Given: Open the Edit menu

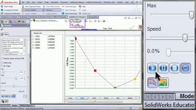Looking at the screenshot, I should (28, 2).
